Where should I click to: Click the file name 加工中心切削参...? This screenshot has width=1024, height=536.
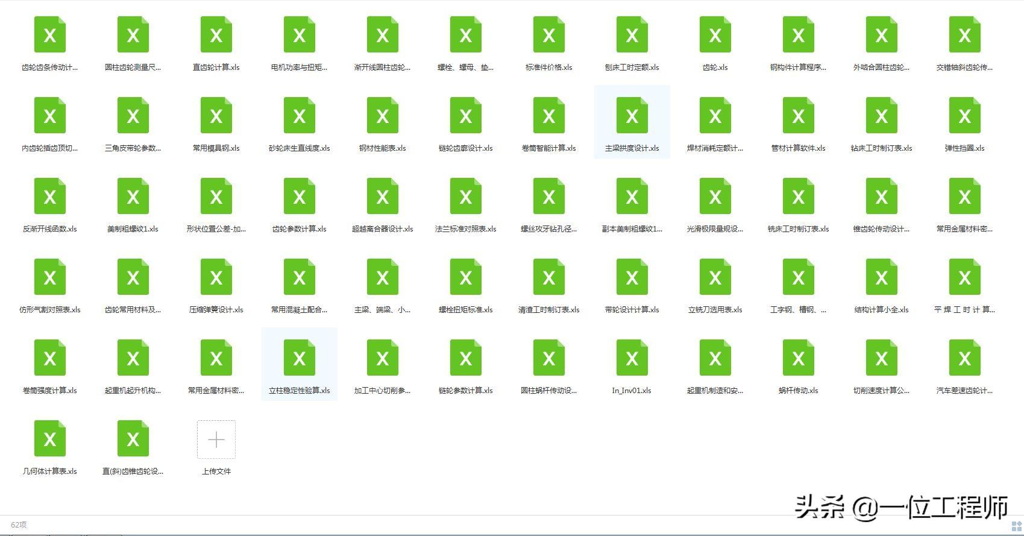(383, 391)
